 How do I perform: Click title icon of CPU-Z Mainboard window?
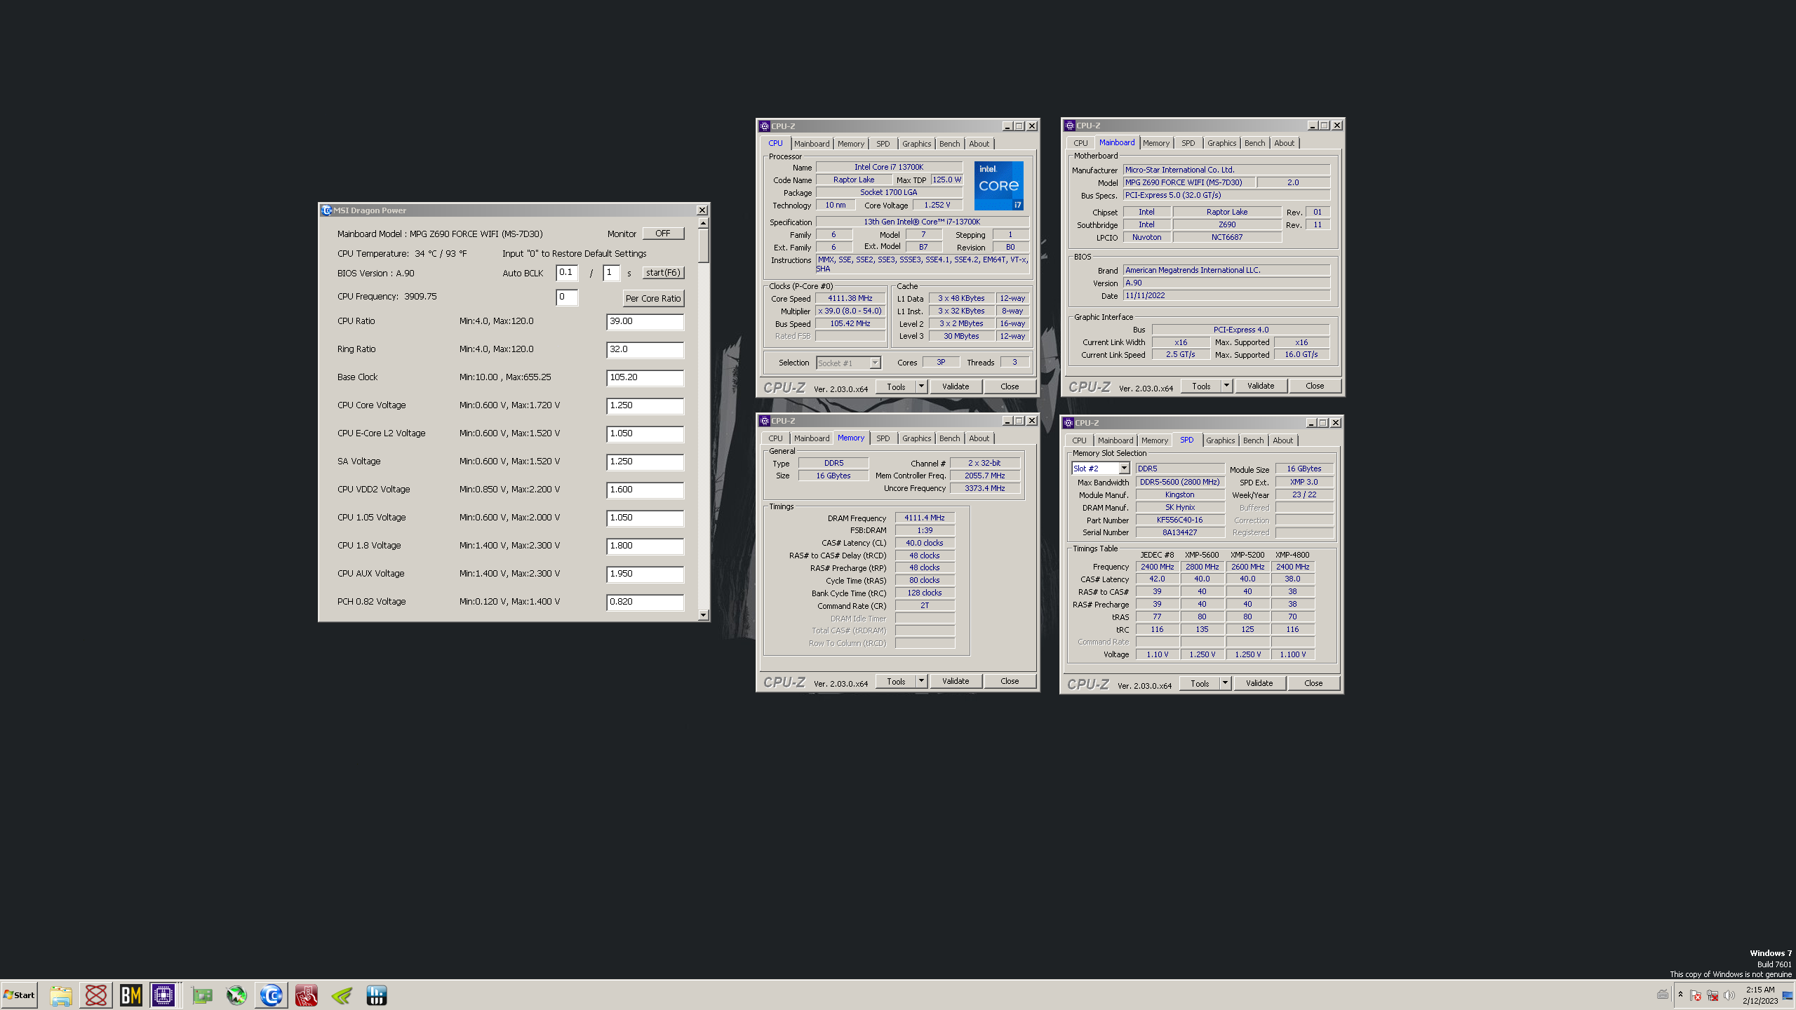tap(1070, 126)
